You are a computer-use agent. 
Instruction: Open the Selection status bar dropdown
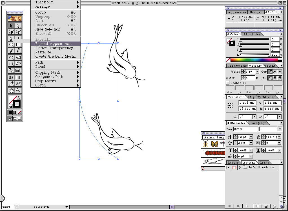pyautogui.click(x=44, y=207)
